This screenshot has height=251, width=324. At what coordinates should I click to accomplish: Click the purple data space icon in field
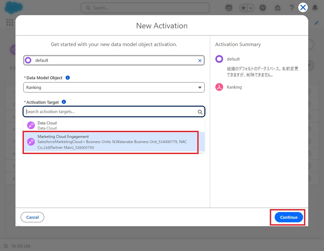[28, 60]
